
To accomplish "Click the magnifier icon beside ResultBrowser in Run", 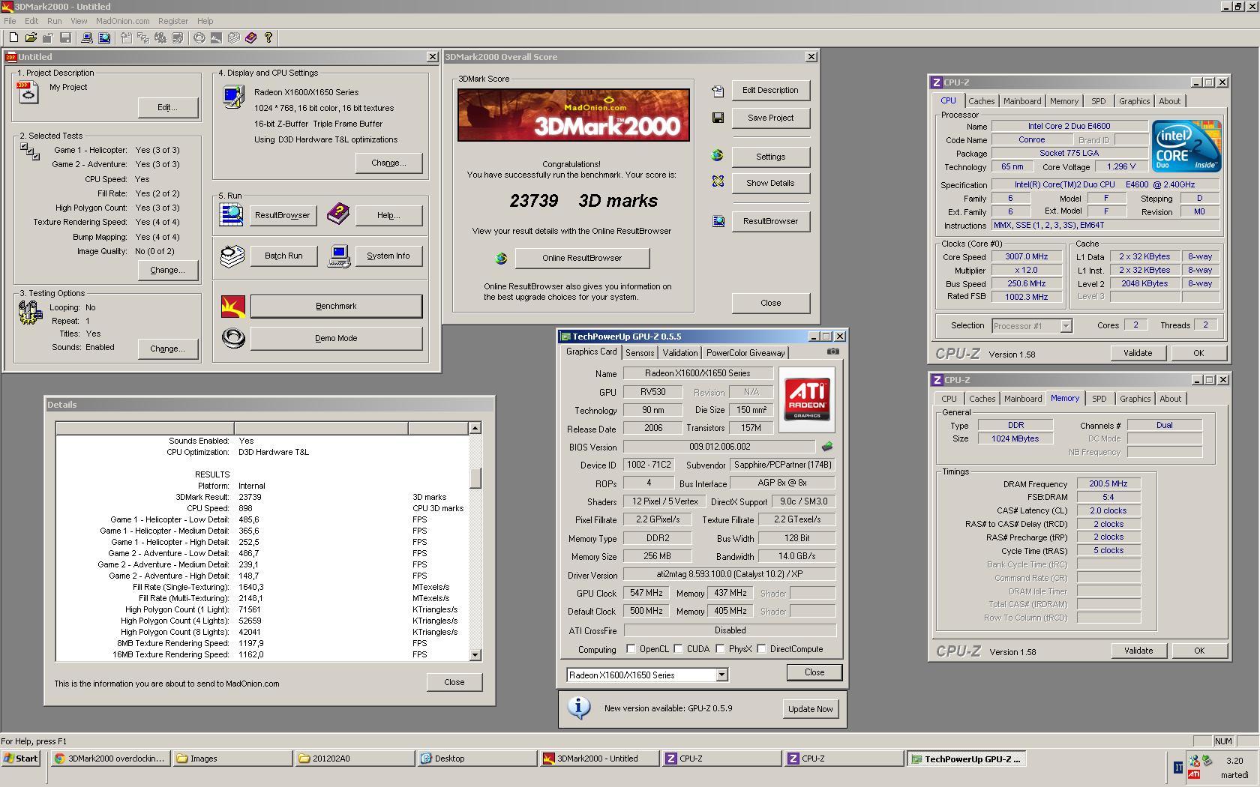I will coord(232,214).
